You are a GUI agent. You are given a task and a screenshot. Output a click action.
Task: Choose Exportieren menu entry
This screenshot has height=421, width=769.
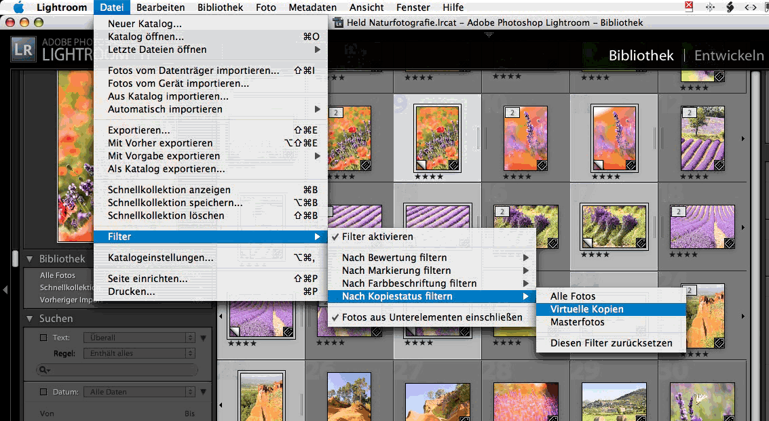[210, 130]
